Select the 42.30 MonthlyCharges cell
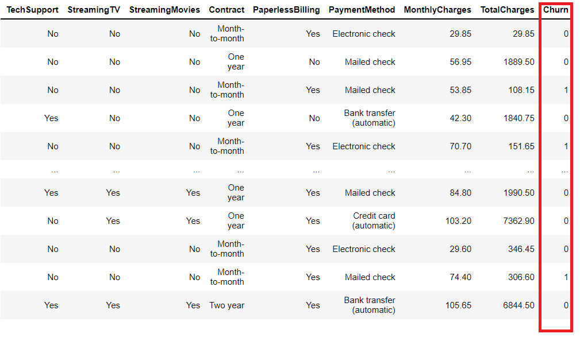 [460, 118]
